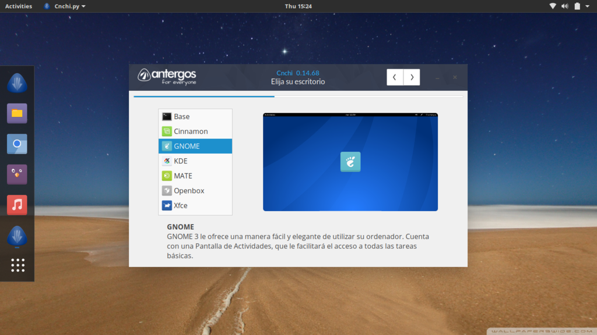The height and width of the screenshot is (335, 597).
Task: Select the Cinnamon desktop icon
Action: 167,131
